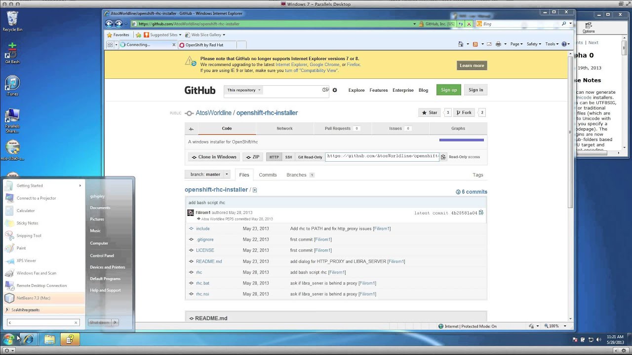Click the Sign in button
The image size is (632, 355).
[476, 90]
